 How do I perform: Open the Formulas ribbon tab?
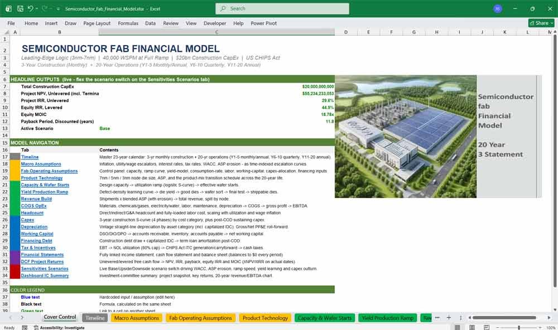(x=128, y=23)
